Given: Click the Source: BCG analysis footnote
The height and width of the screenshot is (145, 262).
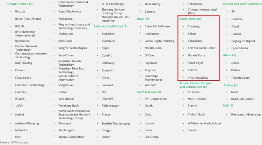Looking at the screenshot, I should tap(15, 143).
